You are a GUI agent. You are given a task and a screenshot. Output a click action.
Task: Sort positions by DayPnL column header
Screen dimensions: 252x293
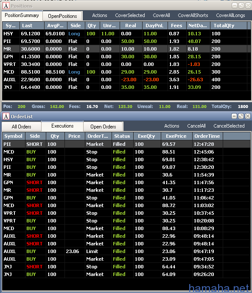tap(155, 26)
